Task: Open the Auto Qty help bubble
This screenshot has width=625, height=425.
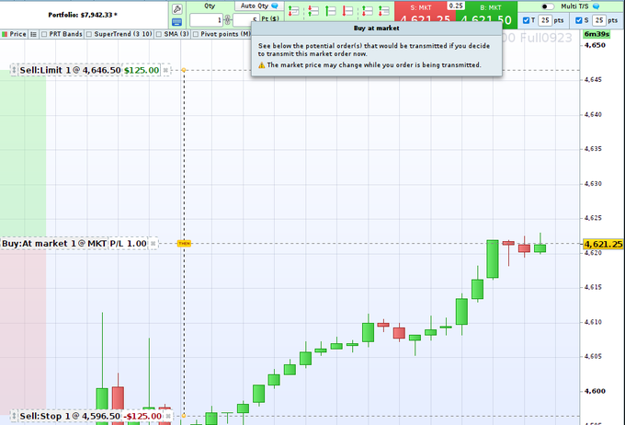Action: tap(275, 6)
